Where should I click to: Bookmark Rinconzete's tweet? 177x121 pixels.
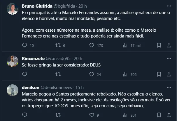(x=159, y=74)
